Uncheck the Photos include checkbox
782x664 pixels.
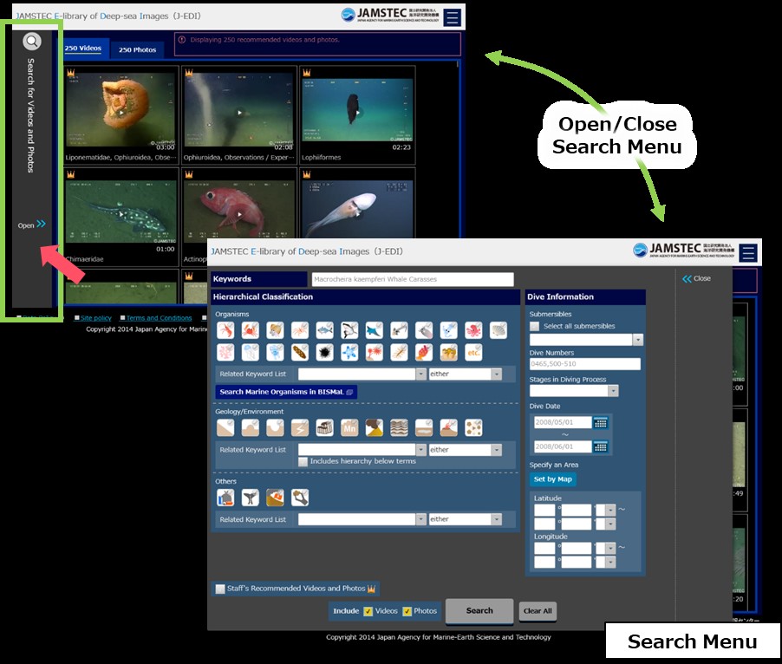pos(407,612)
